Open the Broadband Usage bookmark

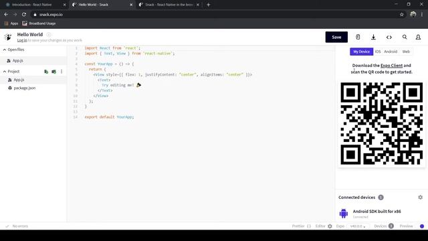(39, 23)
